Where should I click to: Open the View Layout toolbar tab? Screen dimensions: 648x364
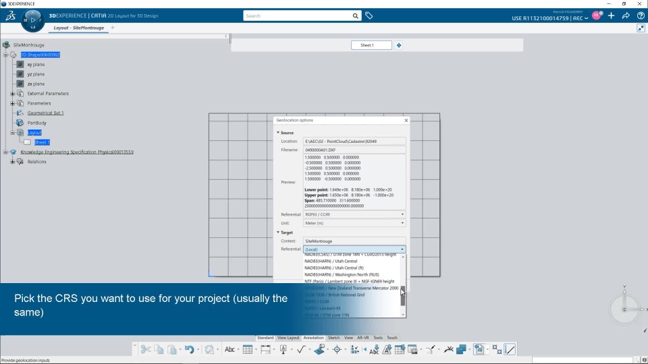(x=288, y=338)
